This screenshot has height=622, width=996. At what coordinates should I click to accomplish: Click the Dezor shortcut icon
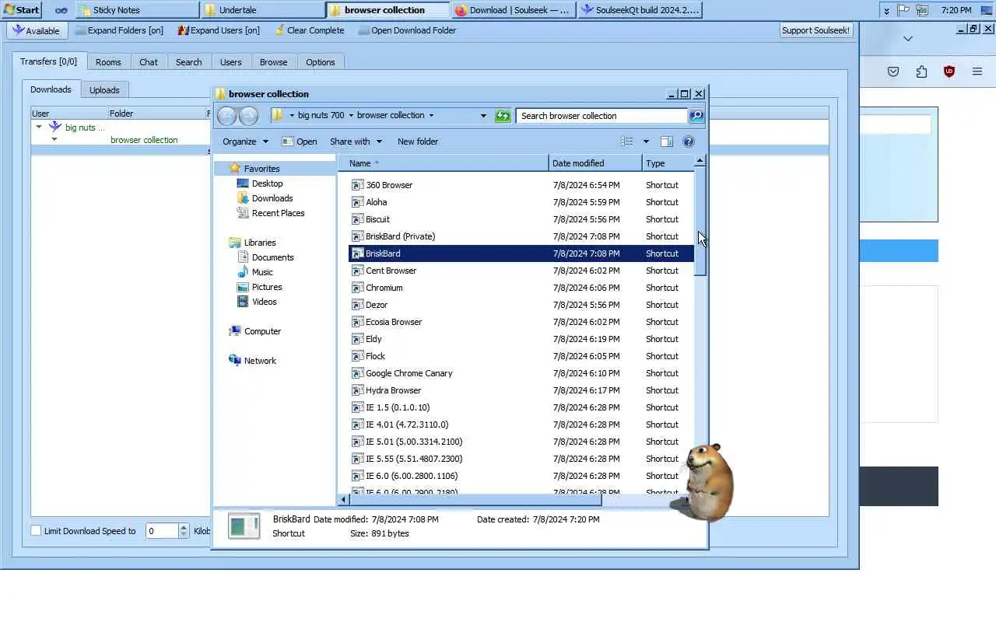(358, 305)
